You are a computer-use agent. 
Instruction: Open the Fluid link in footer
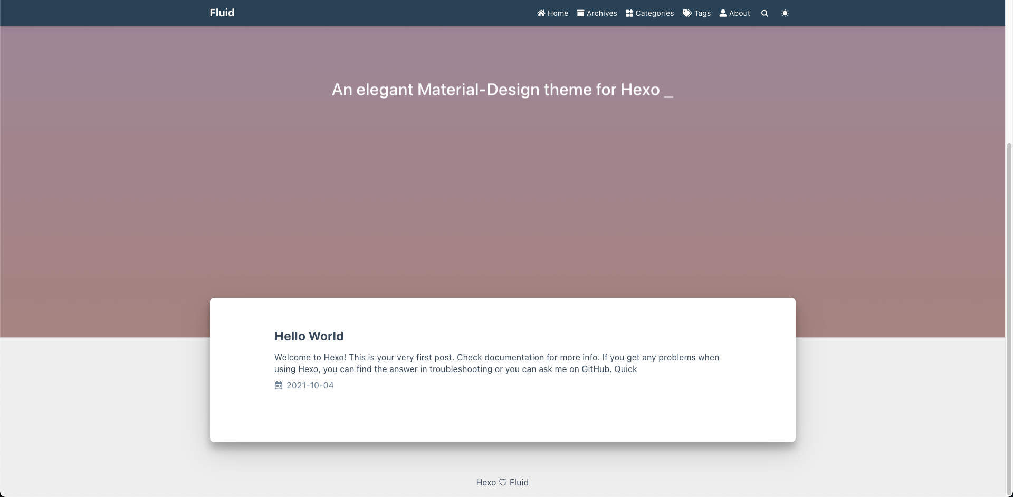pos(519,482)
